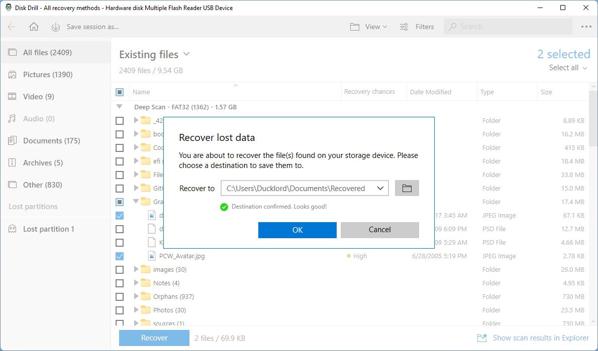Check the Notes folder checkbox

tap(120, 283)
